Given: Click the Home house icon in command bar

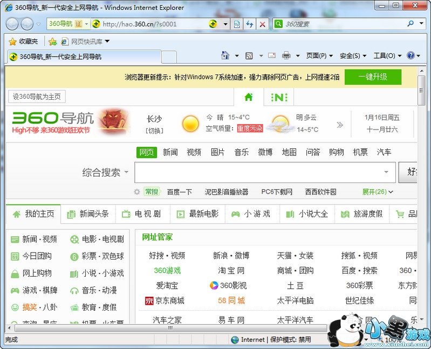Looking at the screenshot, I should pos(225,56).
